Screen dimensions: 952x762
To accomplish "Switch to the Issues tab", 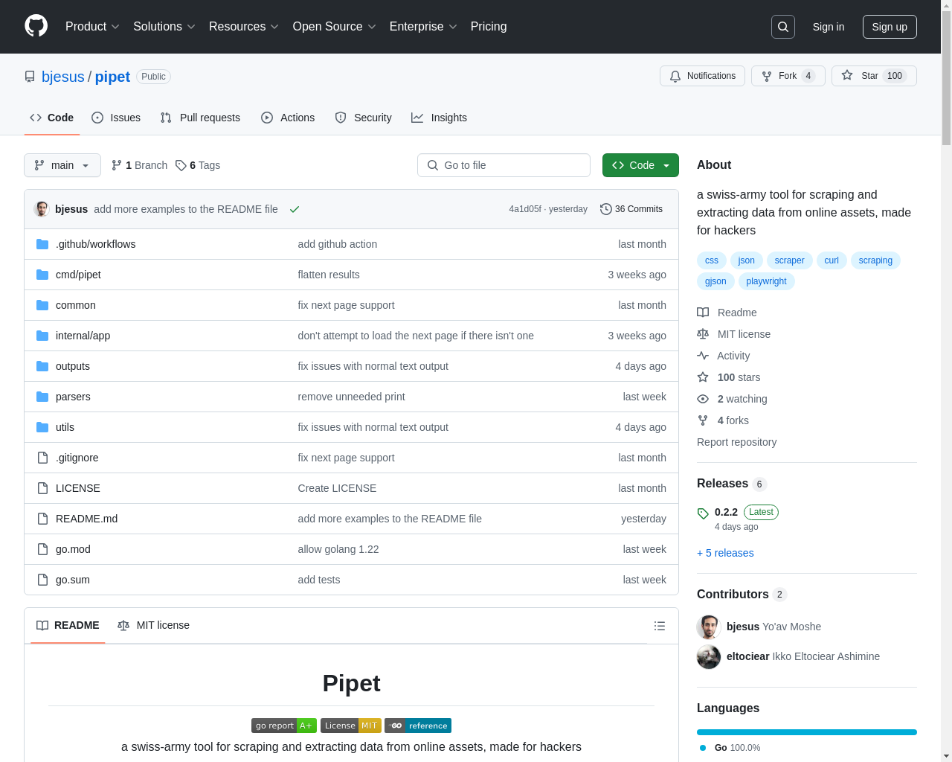I will click(x=116, y=118).
